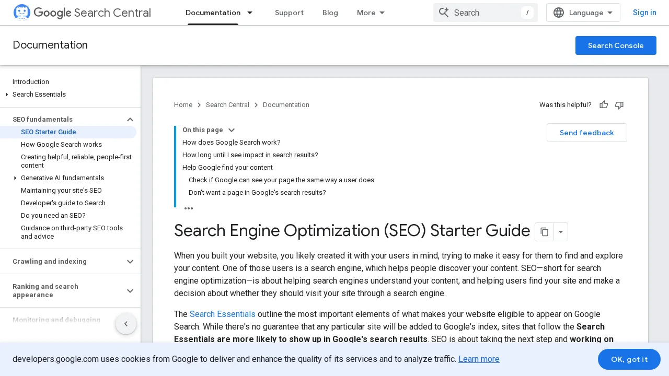Click into the Search input field
Screen dimensions: 669x376
coord(486,13)
